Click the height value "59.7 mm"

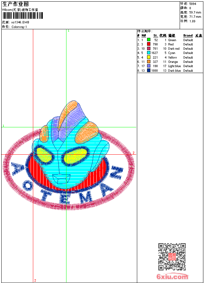point(195,13)
